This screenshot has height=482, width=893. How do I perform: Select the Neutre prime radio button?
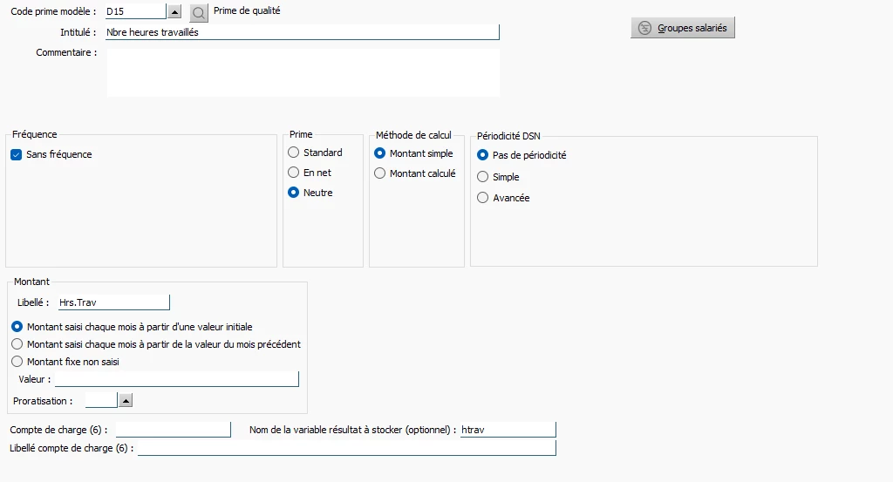point(294,193)
